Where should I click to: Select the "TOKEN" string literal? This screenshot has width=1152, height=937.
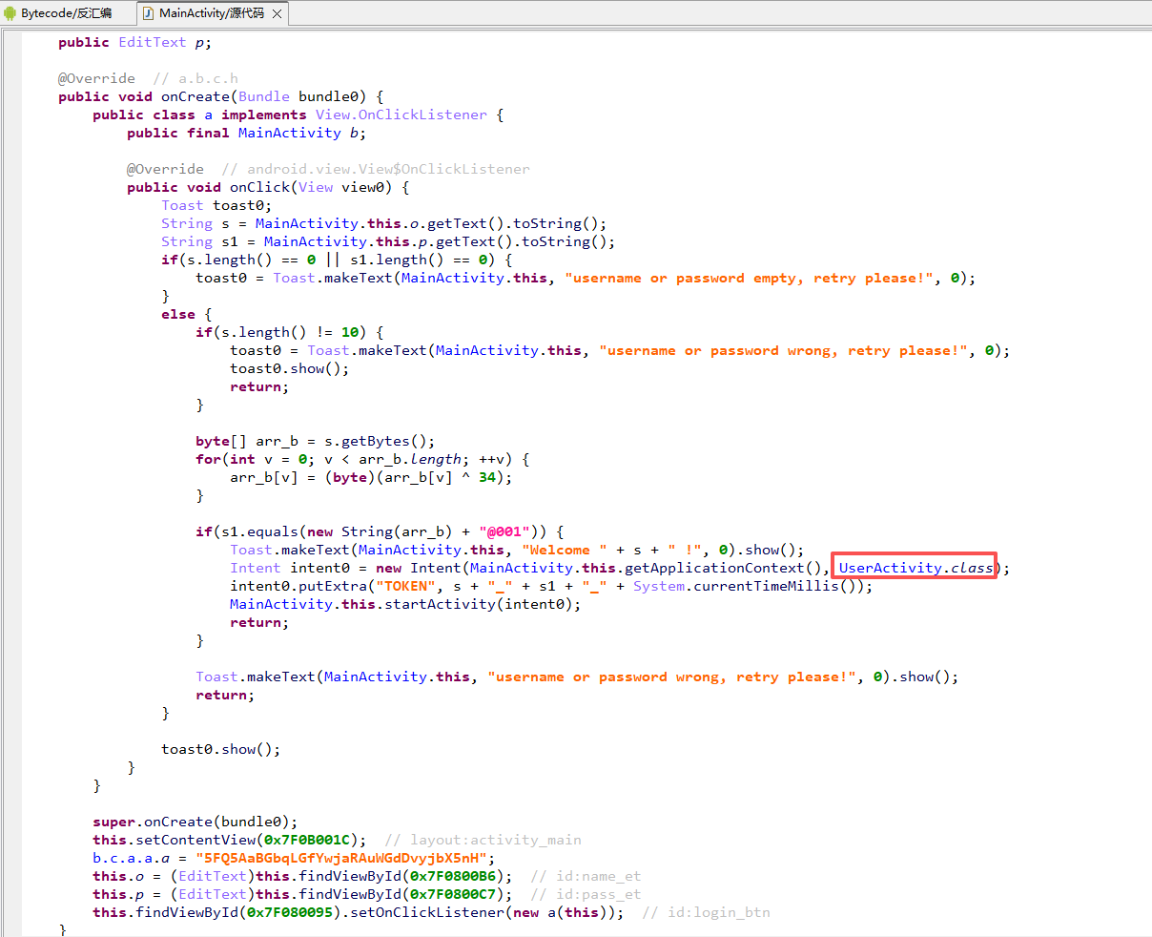click(406, 586)
